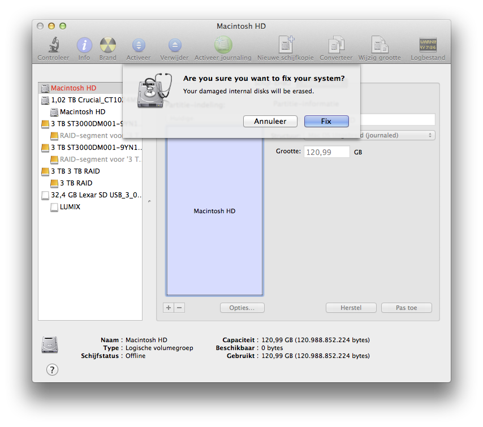Click the Verwijder eject icon
Viewport: 483px width, 427px height.
[175, 45]
